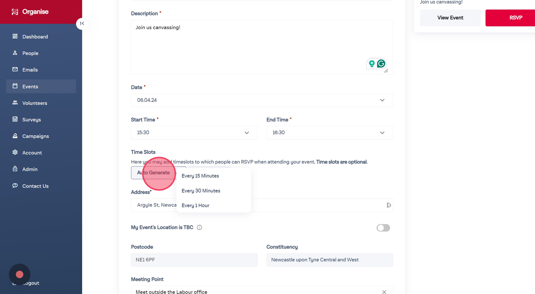The image size is (535, 294).
Task: Click the Grammarly icon in description box
Action: 381,63
